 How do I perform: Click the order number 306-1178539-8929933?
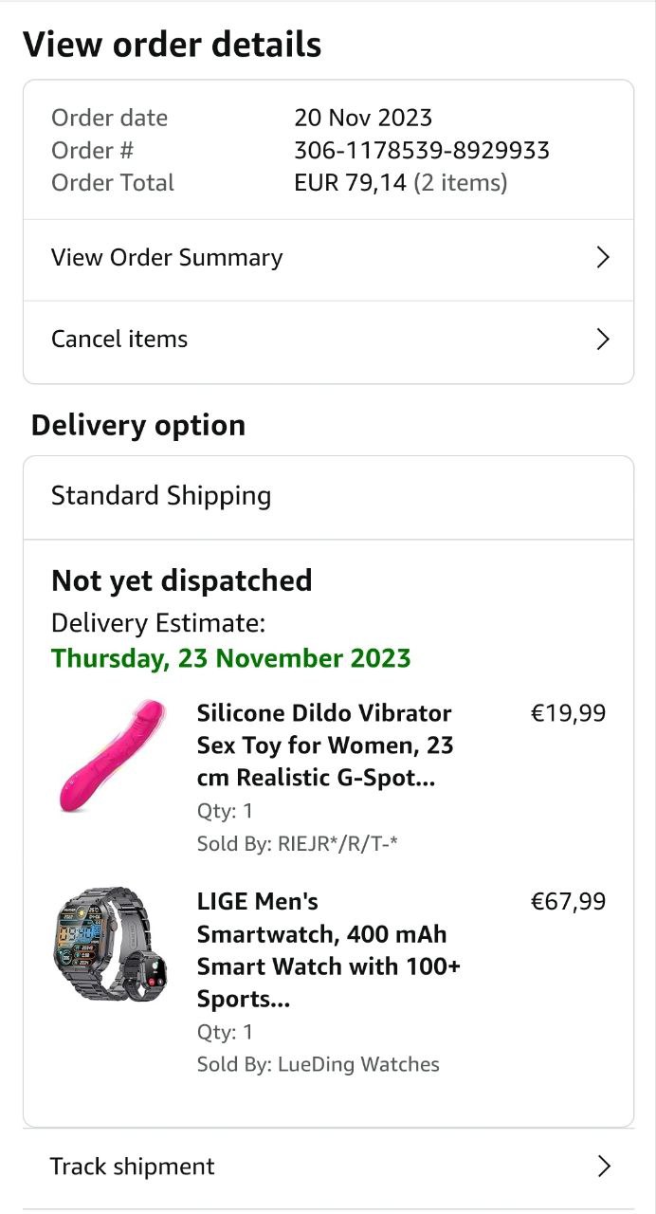point(422,150)
